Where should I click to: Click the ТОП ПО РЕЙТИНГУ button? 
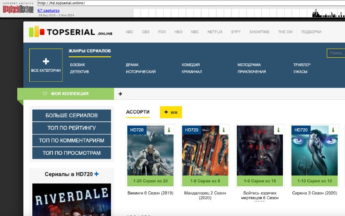tap(72, 128)
